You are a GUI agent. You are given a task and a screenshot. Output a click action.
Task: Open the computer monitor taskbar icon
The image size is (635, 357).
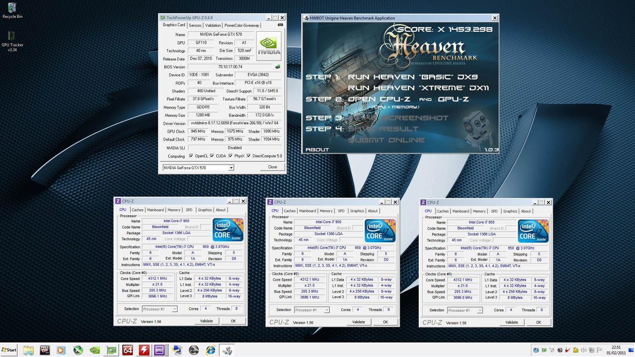[177, 350]
